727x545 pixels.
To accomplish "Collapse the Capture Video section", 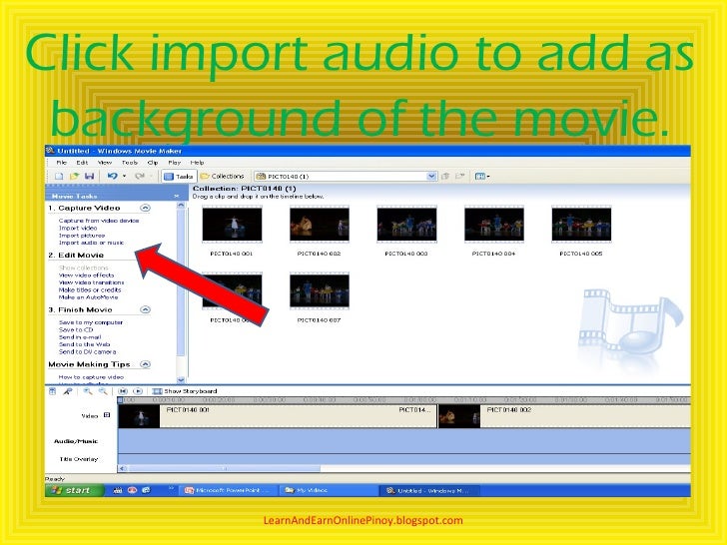I will [x=145, y=208].
